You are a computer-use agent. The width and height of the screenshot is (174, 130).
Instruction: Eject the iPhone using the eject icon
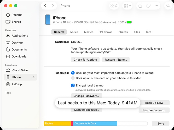pyautogui.click(x=33, y=77)
